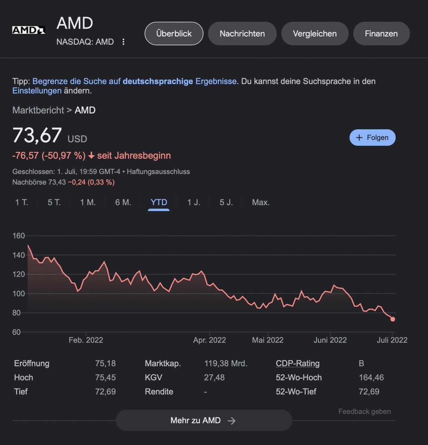Click the plus icon on Folgen
The width and height of the screenshot is (428, 445).
(x=359, y=138)
